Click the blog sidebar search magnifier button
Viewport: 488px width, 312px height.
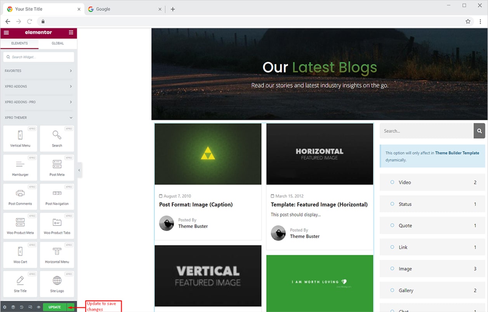tap(479, 131)
